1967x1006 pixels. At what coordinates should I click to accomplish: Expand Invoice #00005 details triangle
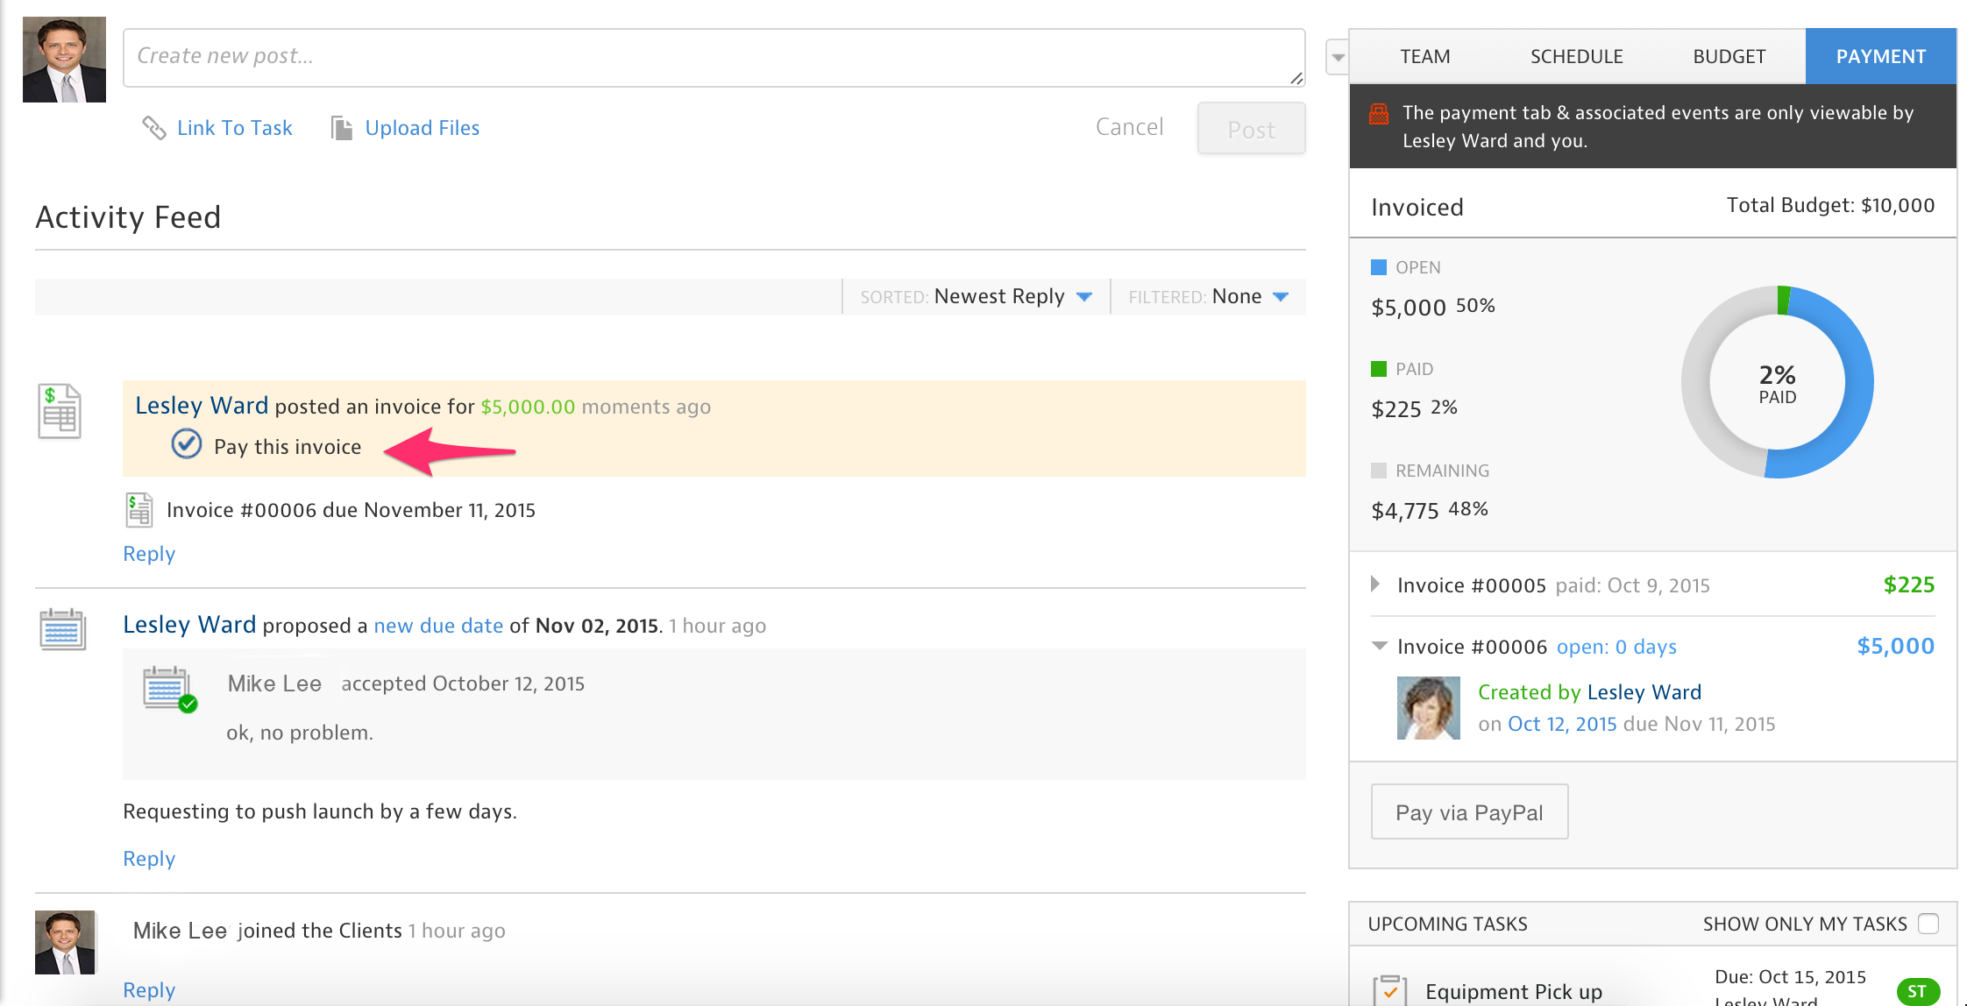click(1375, 584)
